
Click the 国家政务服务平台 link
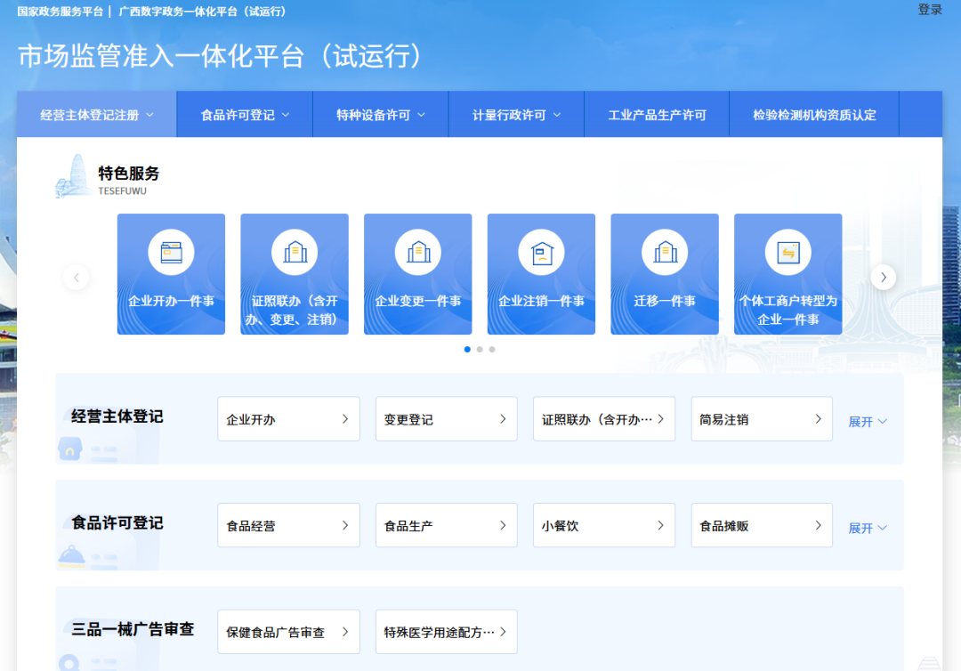click(59, 12)
